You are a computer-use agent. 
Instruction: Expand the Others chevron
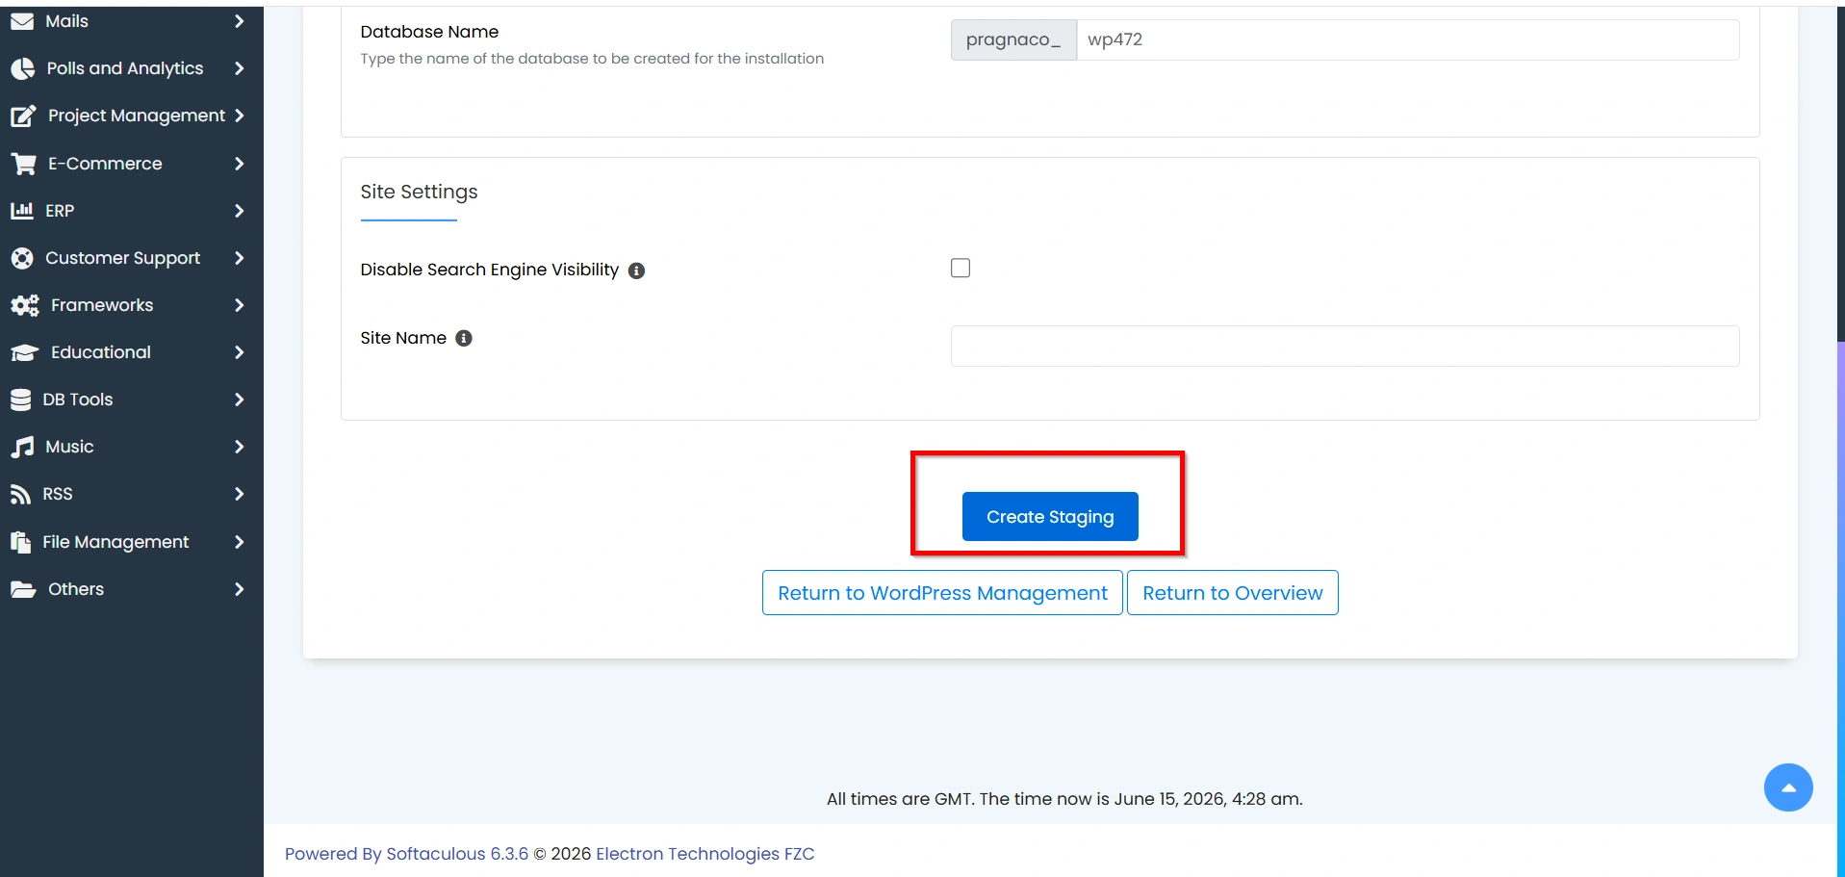(240, 589)
